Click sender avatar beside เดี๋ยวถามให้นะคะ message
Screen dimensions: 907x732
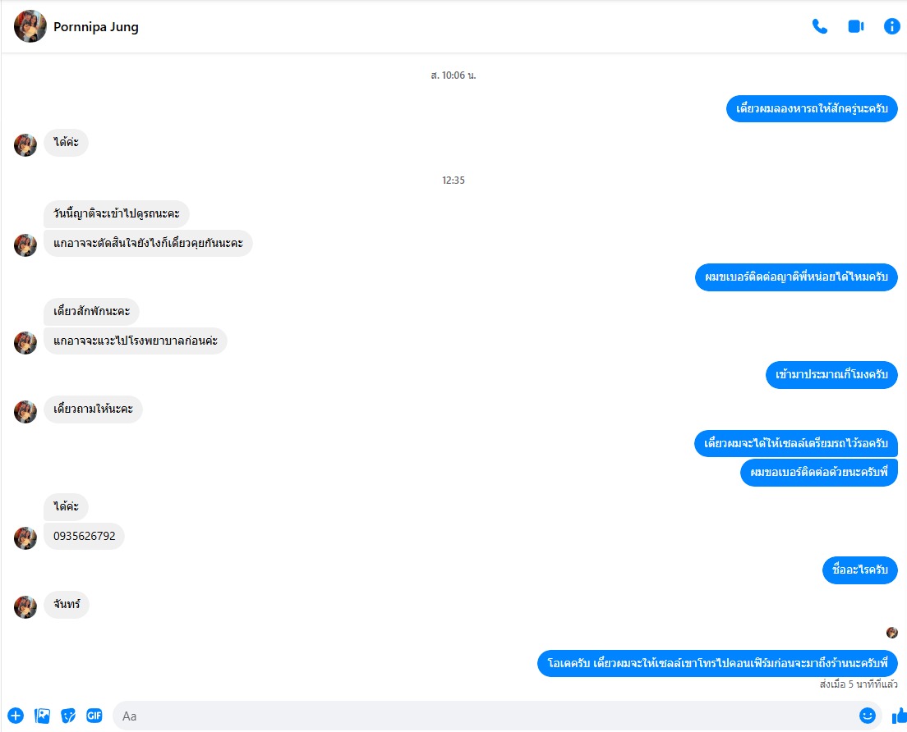(25, 411)
